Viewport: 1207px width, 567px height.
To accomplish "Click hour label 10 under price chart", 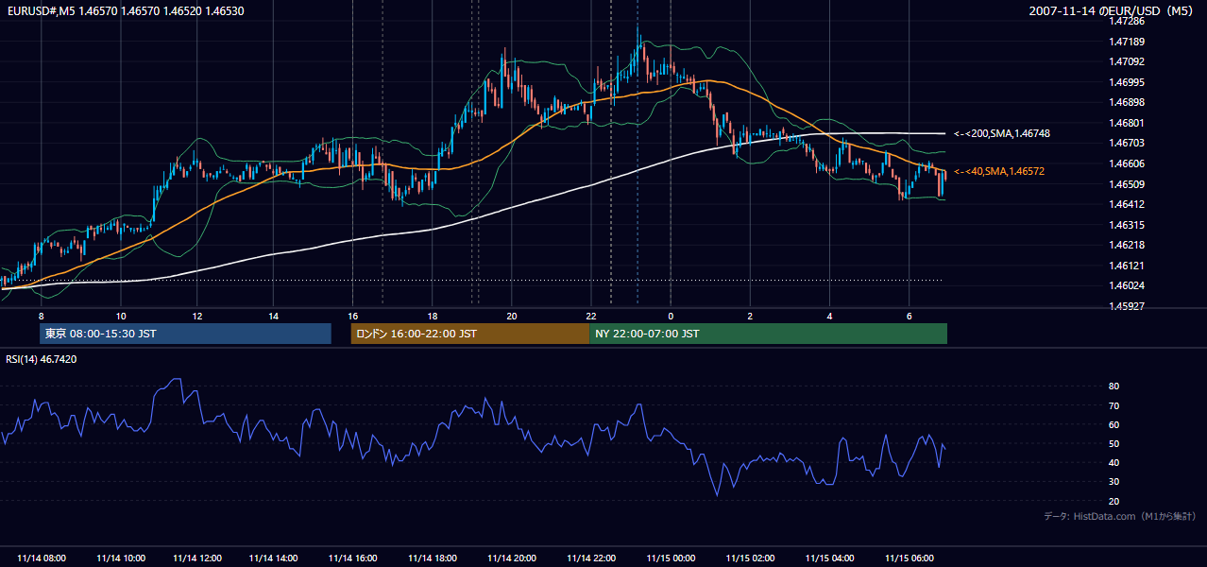I will click(x=121, y=316).
